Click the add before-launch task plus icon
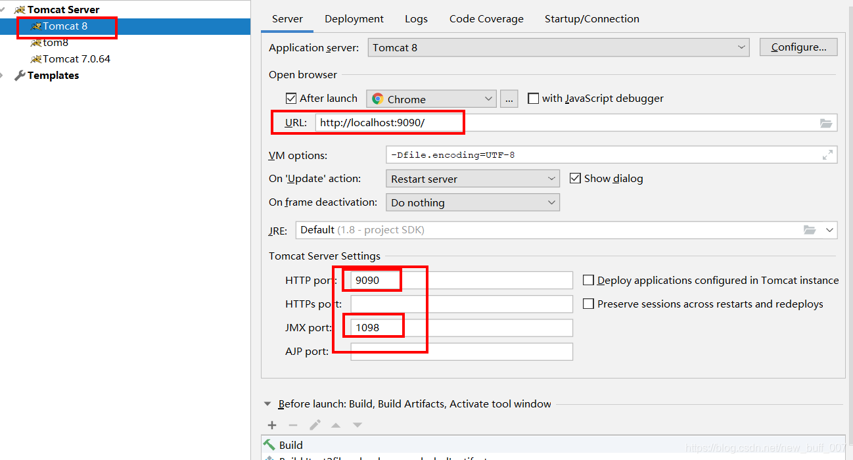Image resolution: width=853 pixels, height=460 pixels. (272, 425)
